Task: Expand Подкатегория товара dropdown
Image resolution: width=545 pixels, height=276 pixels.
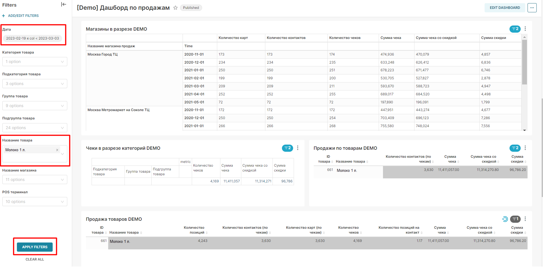Action: pyautogui.click(x=35, y=84)
